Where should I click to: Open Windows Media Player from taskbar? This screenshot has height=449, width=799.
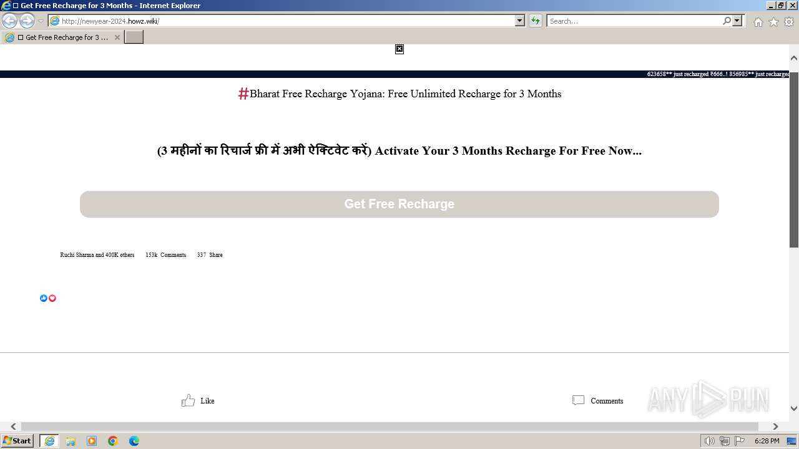[x=92, y=441]
